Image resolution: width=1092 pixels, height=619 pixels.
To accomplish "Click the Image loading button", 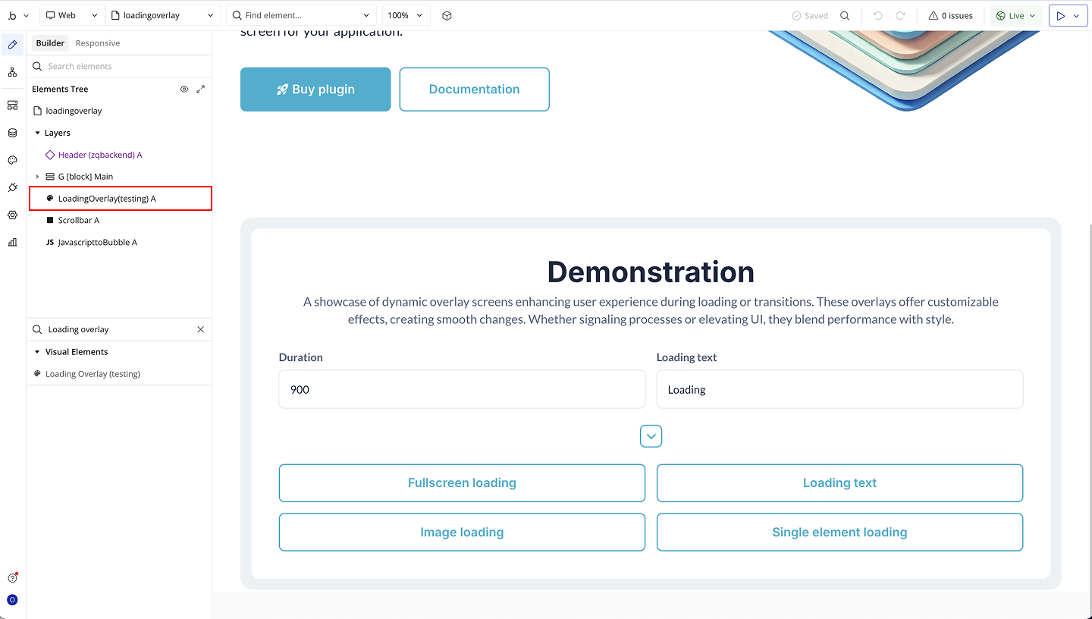I will 462,533.
